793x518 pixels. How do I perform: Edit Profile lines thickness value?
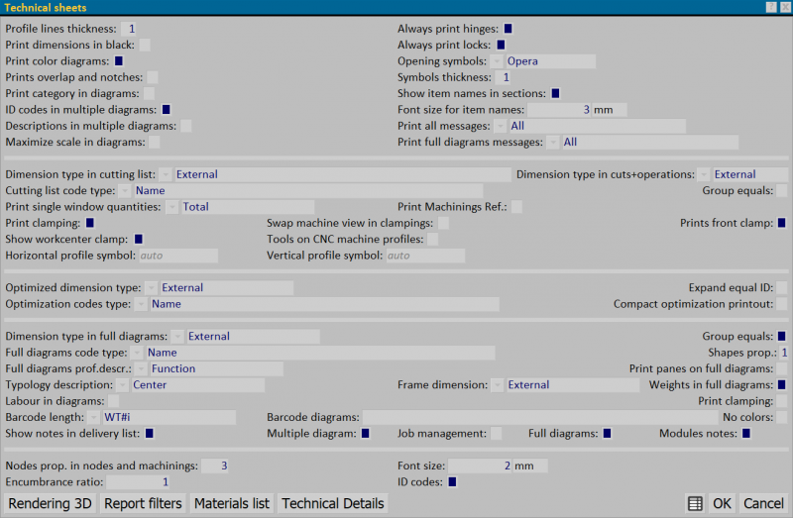pos(129,29)
